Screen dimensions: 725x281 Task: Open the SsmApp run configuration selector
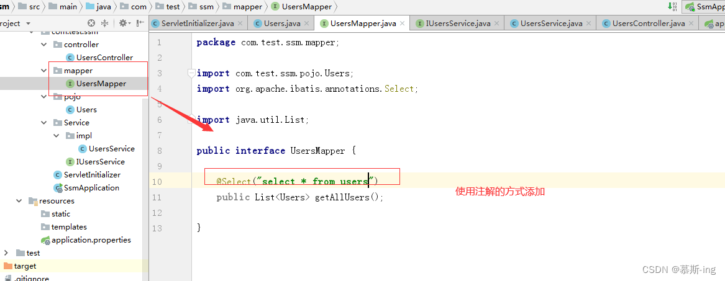point(704,6)
